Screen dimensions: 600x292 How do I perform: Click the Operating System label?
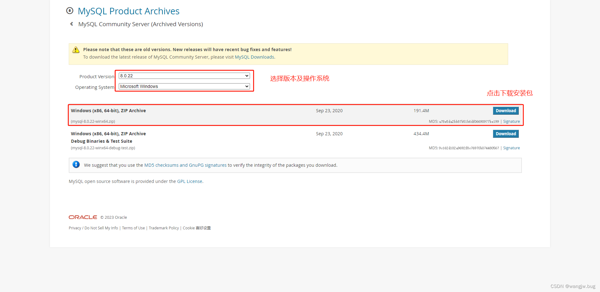click(95, 87)
